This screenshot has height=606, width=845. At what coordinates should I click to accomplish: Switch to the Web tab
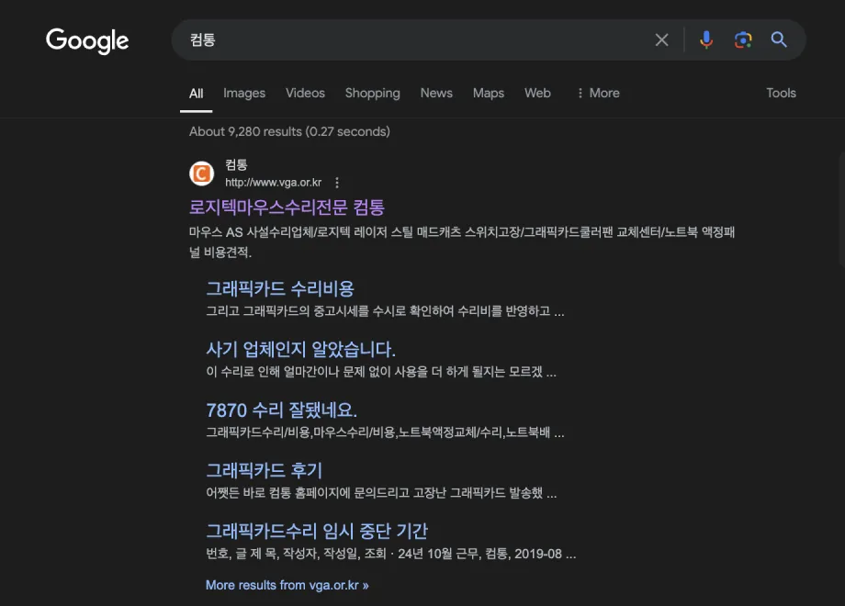(x=537, y=93)
